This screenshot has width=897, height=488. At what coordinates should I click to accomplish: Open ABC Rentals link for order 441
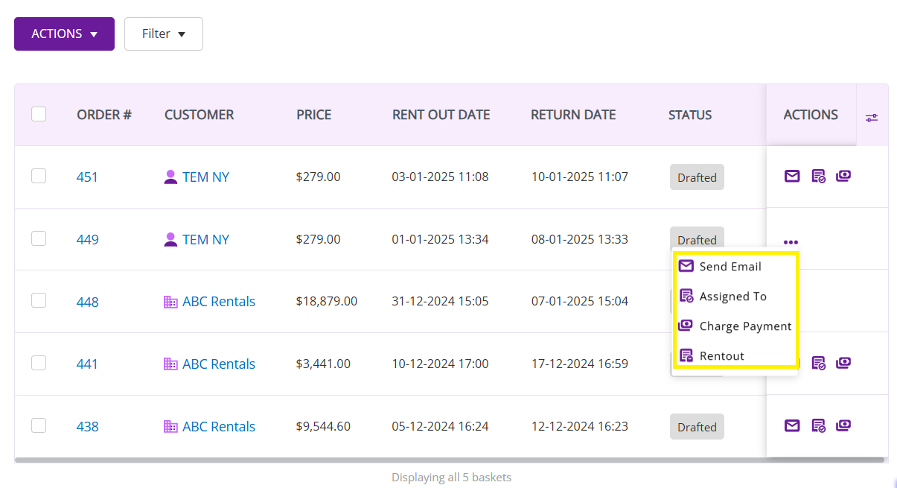[x=219, y=364]
